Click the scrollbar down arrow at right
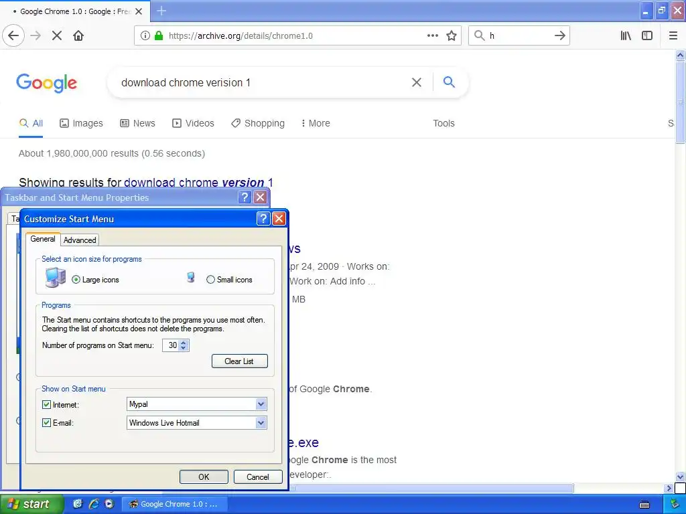The width and height of the screenshot is (686, 514). pyautogui.click(x=680, y=477)
